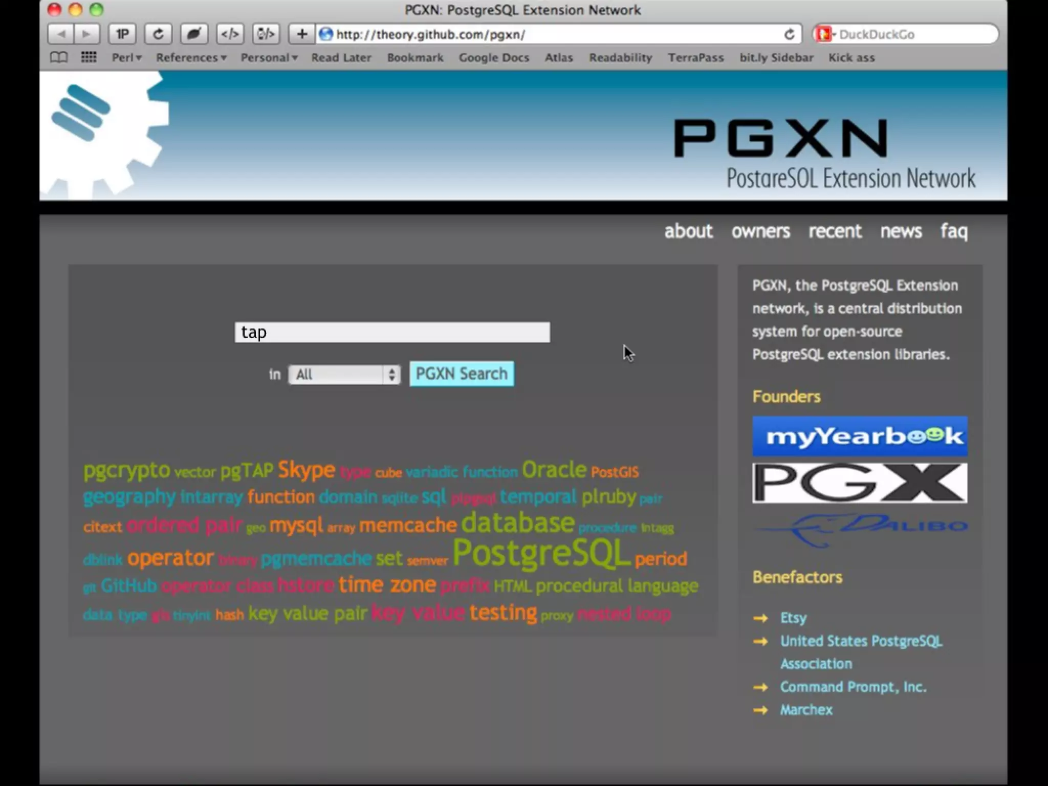Open the Bookmark bookmarklet
1048x786 pixels.
tap(415, 58)
